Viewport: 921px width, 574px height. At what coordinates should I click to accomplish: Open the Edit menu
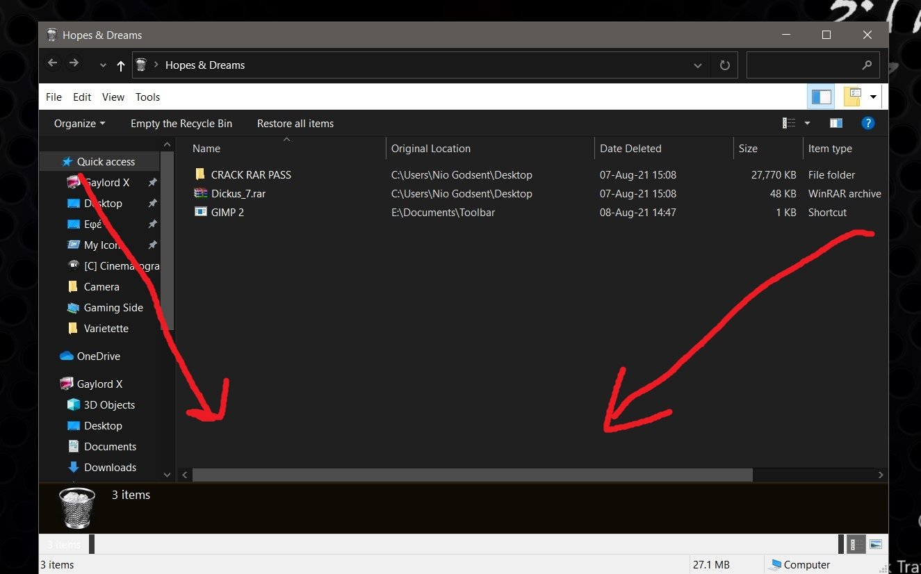82,97
